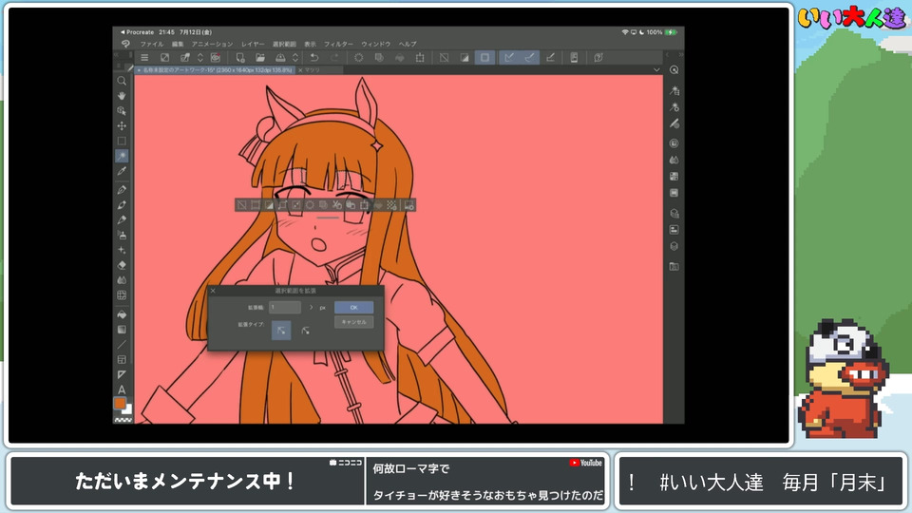Select the Text tool

coord(122,389)
